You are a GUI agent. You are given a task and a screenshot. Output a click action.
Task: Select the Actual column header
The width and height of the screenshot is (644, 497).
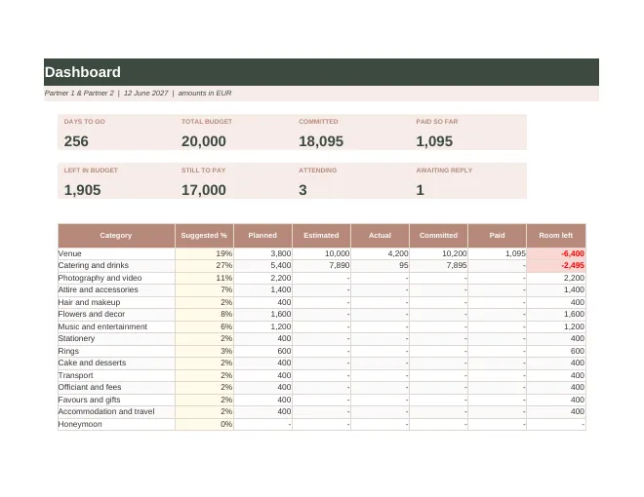click(380, 236)
